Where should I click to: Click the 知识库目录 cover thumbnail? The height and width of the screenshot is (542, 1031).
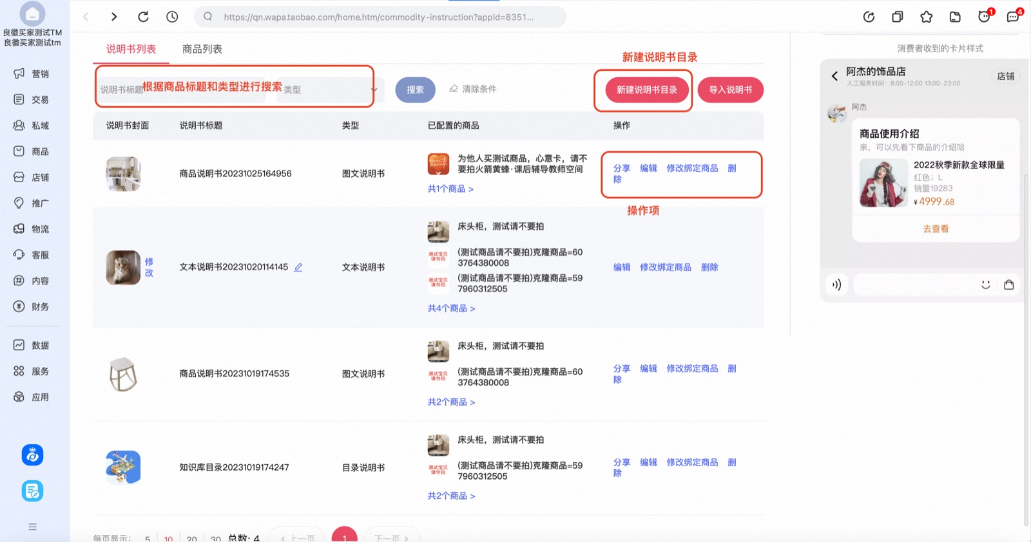(x=123, y=467)
